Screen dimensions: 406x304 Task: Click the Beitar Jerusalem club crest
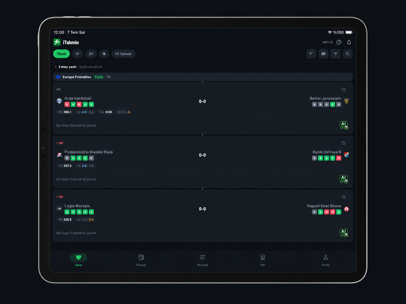click(x=347, y=101)
